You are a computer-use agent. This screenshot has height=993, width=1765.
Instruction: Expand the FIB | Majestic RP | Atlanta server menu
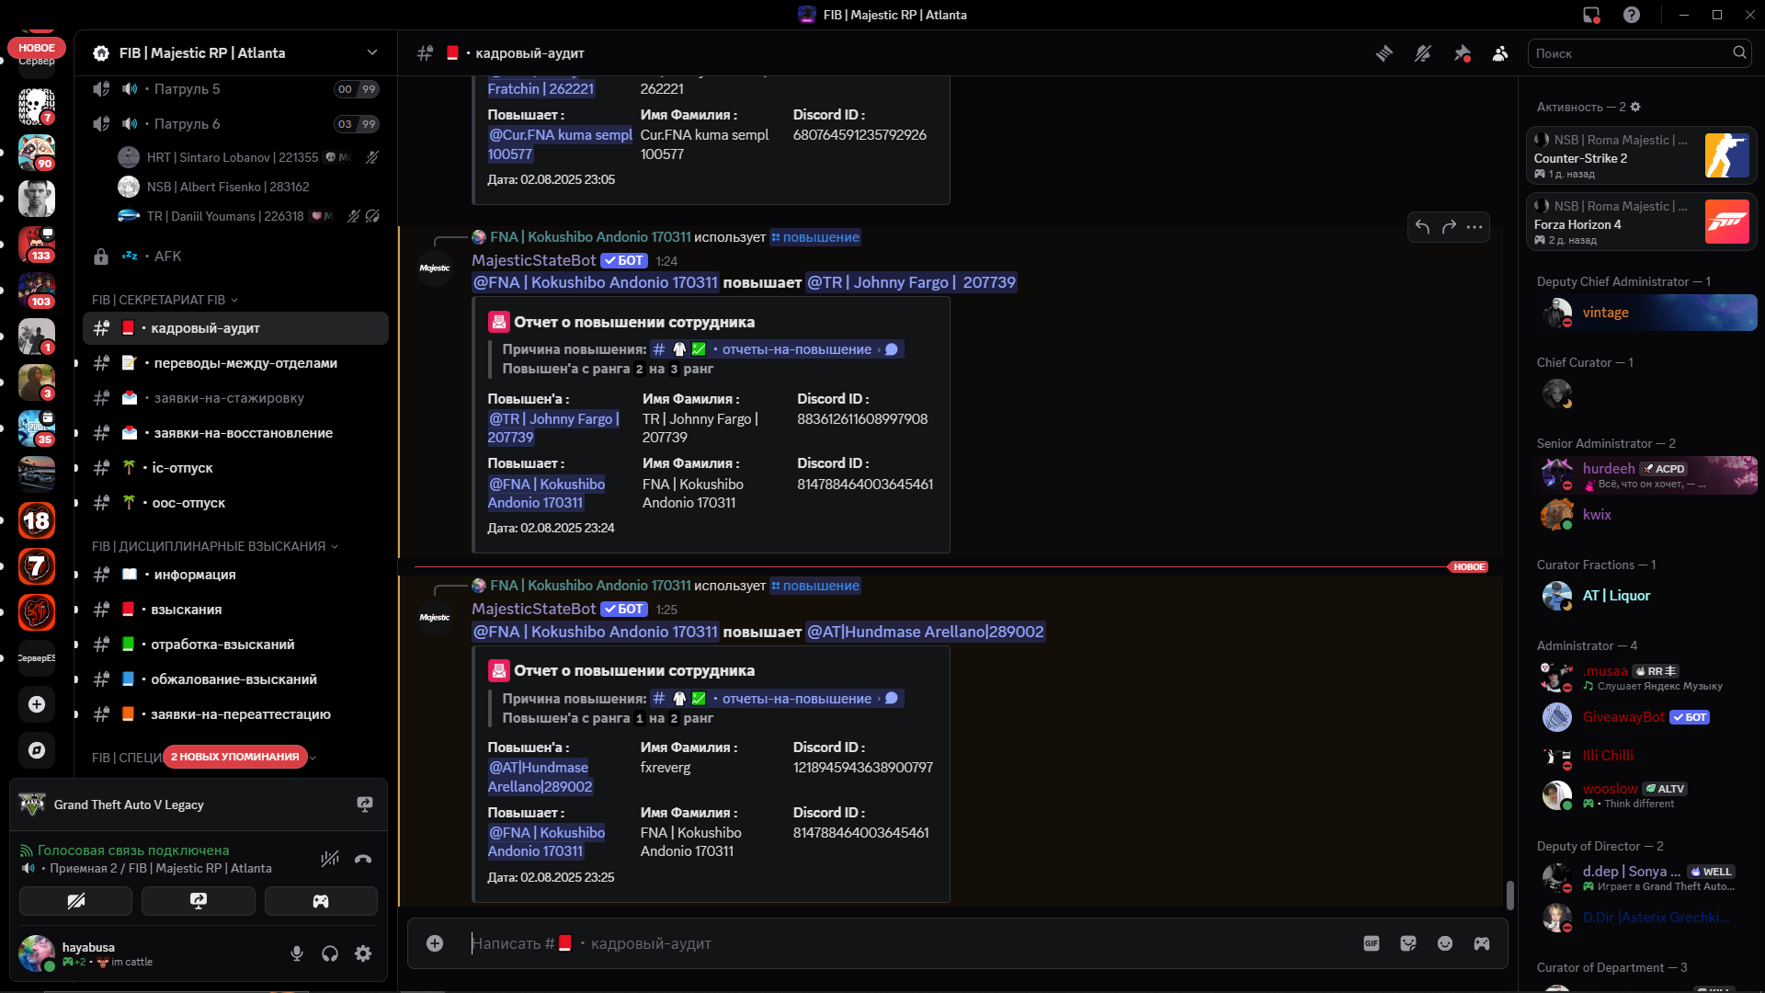[x=236, y=53]
